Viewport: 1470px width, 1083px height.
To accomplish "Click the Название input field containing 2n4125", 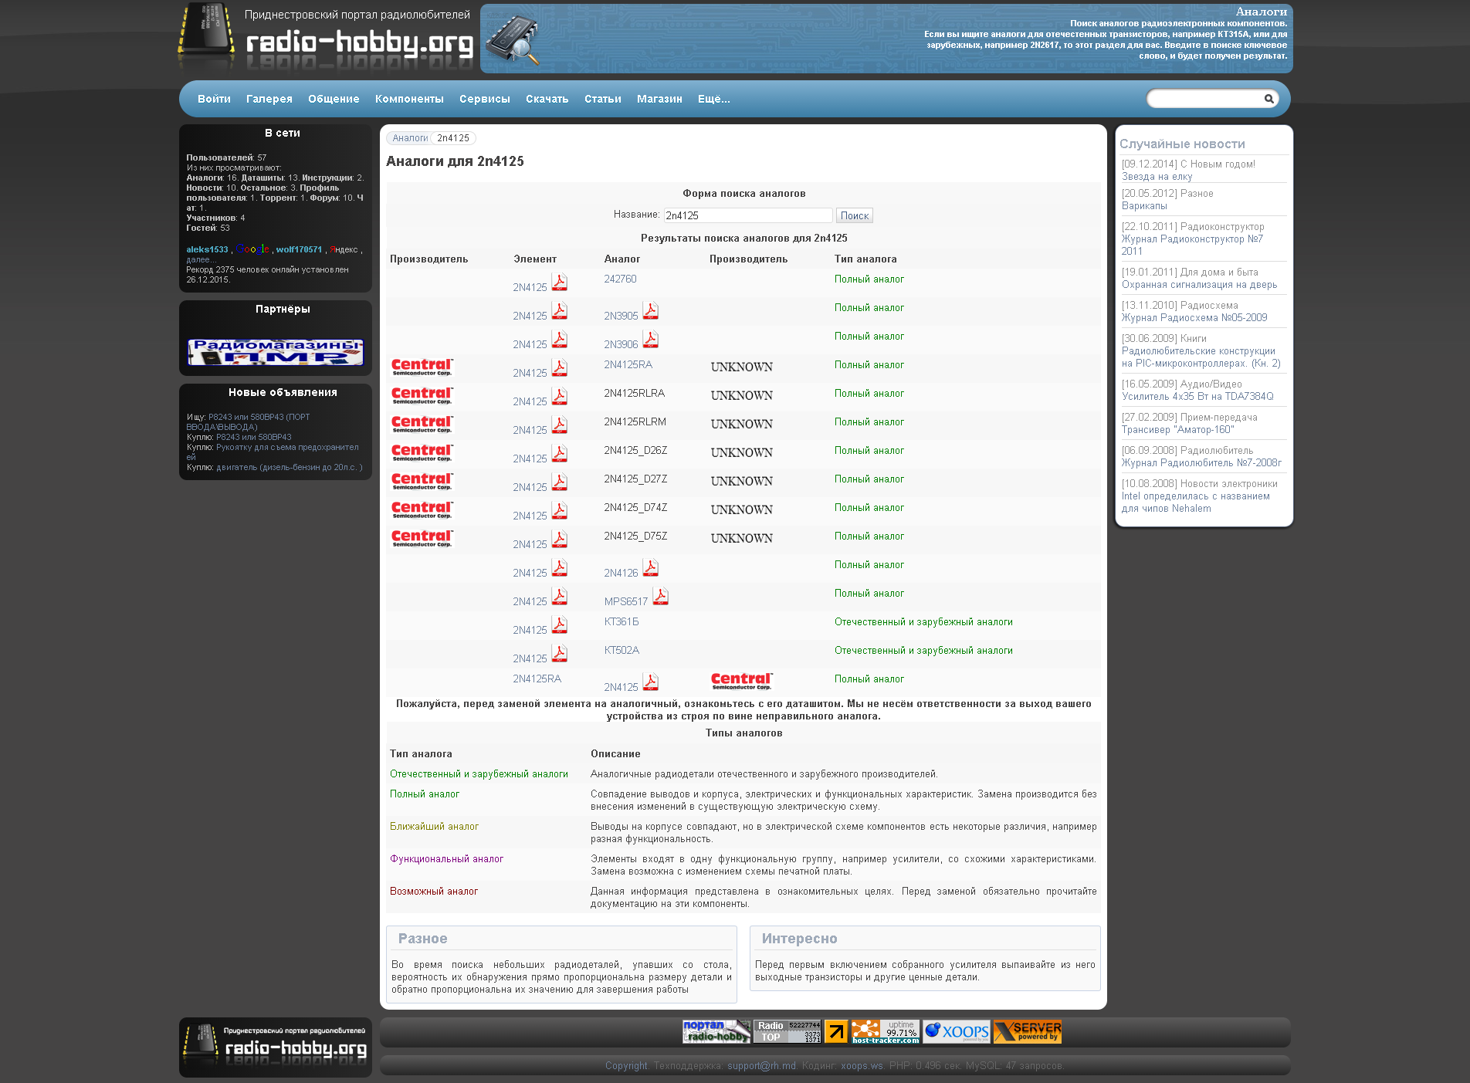I will pyautogui.click(x=747, y=216).
